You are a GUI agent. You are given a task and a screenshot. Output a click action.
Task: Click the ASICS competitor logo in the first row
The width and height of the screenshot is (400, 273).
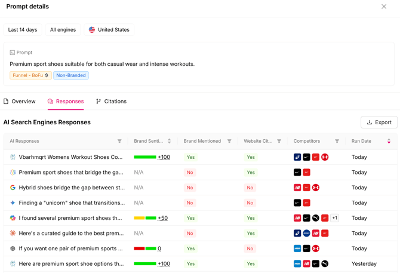[297, 157]
